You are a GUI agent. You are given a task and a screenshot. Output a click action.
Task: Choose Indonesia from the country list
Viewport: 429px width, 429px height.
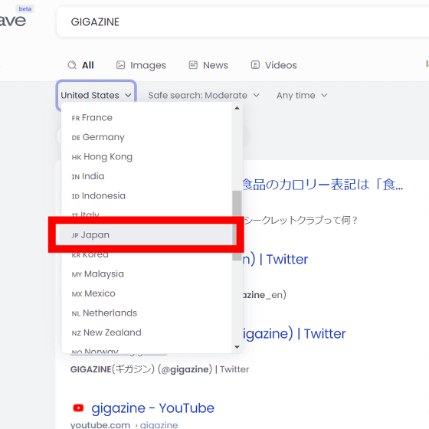146,196
